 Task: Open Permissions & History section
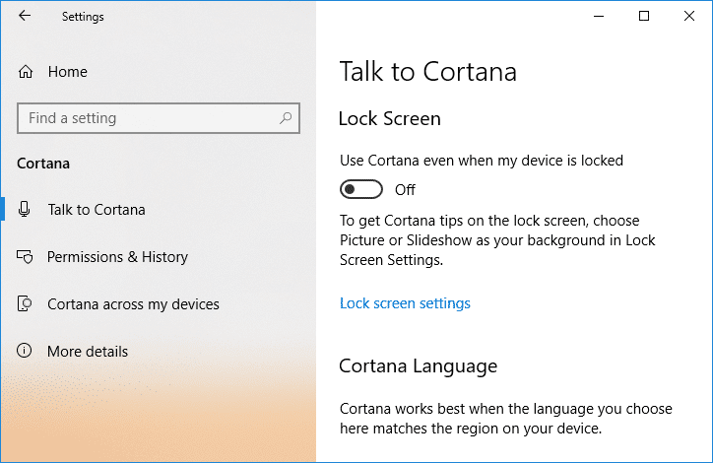pyautogui.click(x=117, y=257)
